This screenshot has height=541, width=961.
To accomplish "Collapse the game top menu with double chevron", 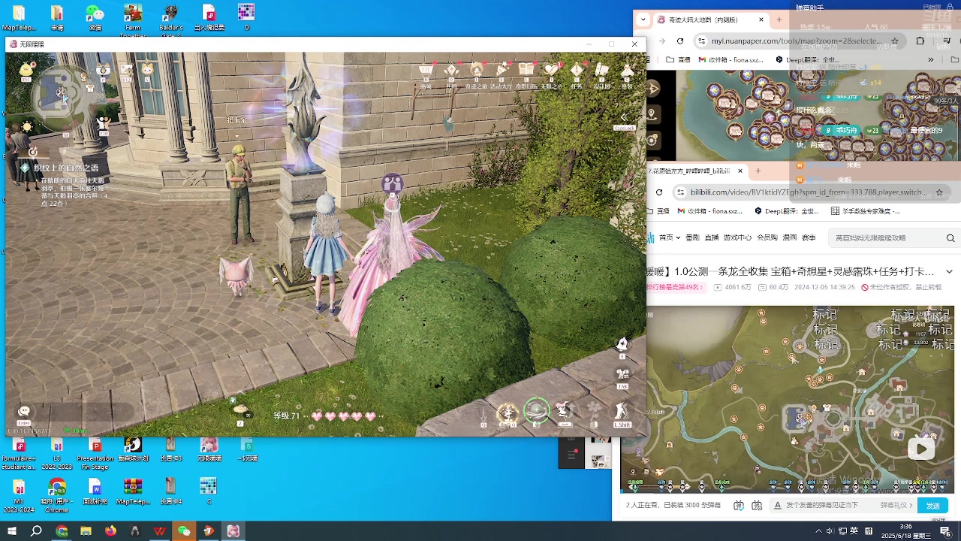I will [624, 117].
